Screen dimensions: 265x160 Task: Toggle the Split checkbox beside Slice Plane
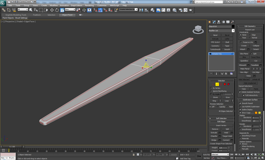pos(251,54)
